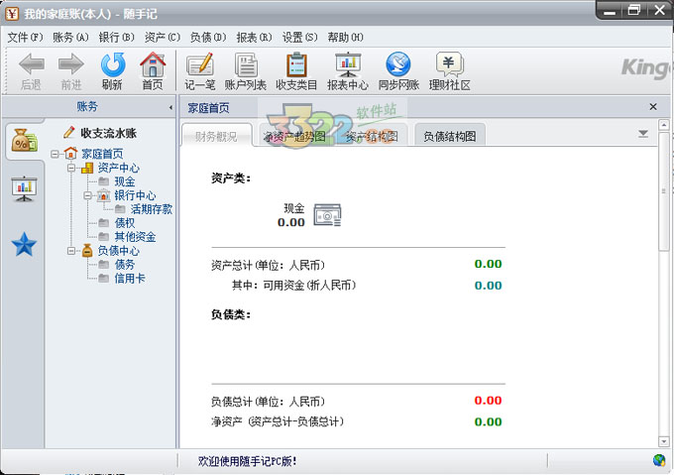Open 理财社区 community icon
The height and width of the screenshot is (475, 674).
point(449,65)
